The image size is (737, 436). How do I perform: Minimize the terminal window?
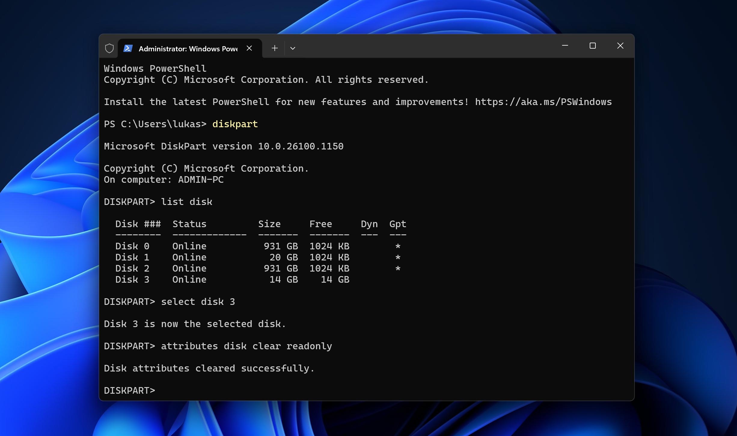[565, 46]
